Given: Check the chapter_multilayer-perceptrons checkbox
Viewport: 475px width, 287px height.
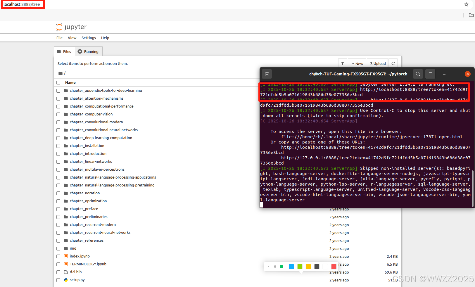Looking at the screenshot, I should point(58,170).
